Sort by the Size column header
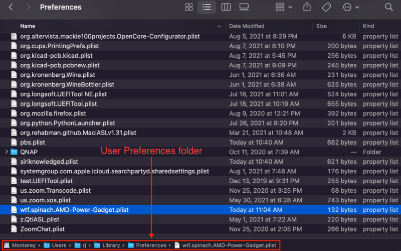Viewport: 401px width, 251px height. 321,26
